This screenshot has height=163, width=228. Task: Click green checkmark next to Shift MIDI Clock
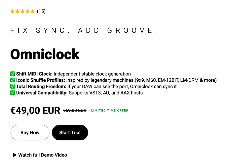point(13,74)
